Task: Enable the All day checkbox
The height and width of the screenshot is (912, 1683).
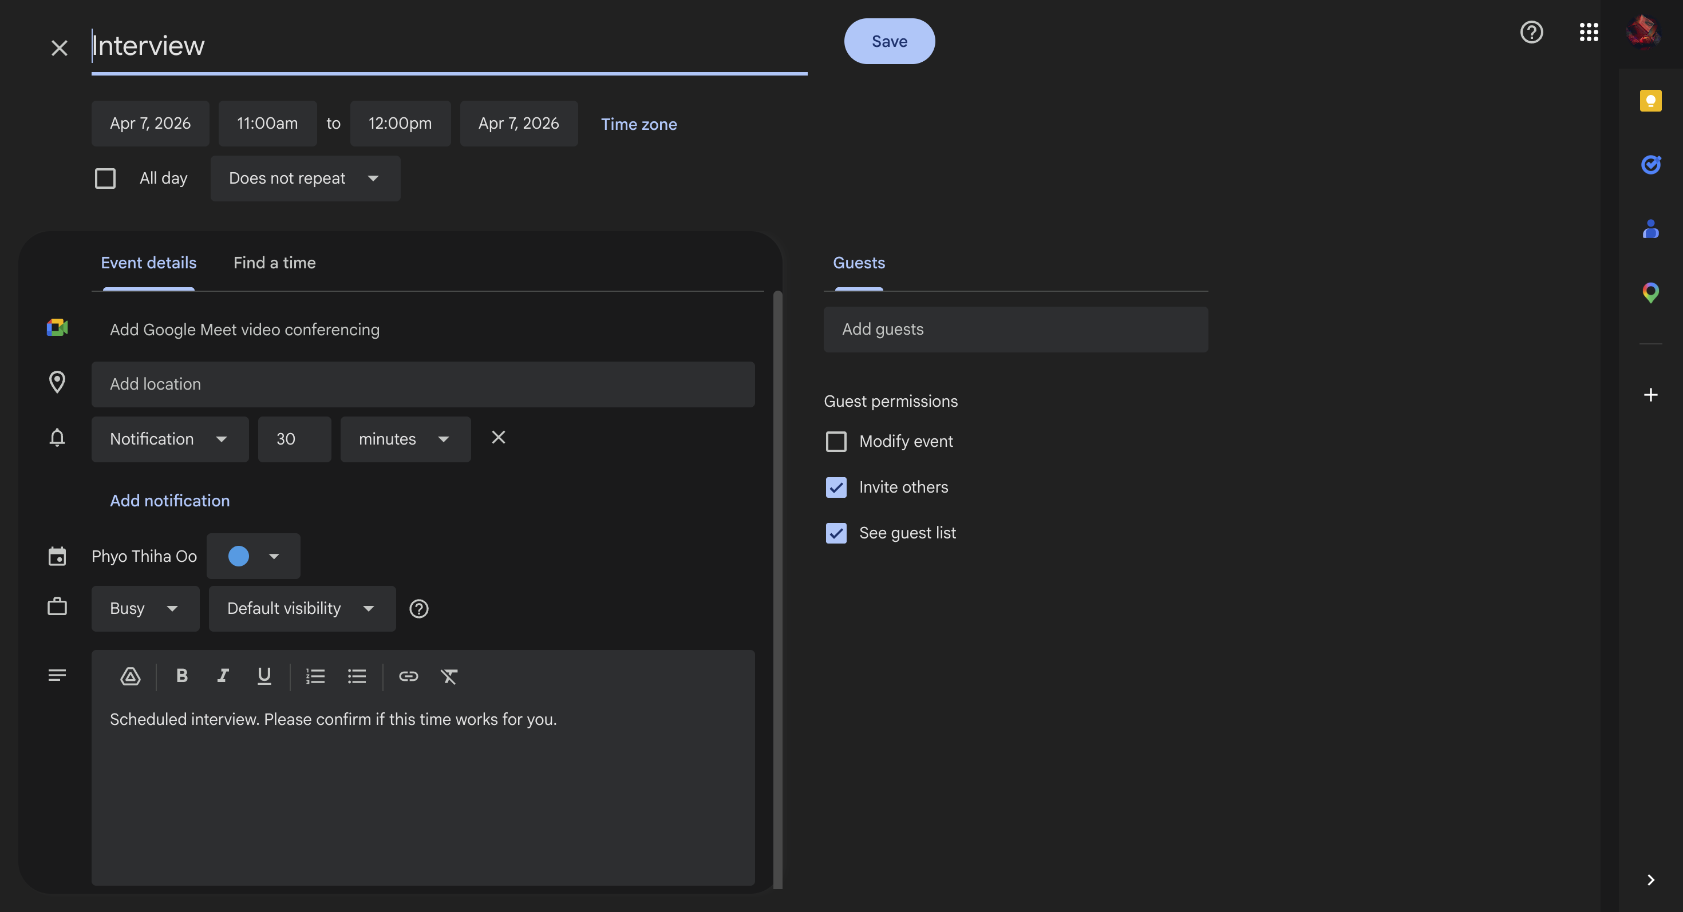Action: 105,178
